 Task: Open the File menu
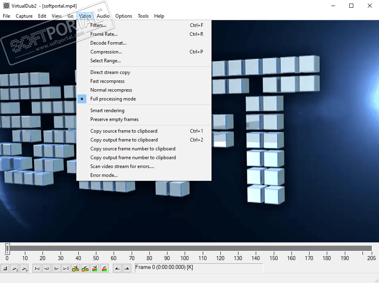(6, 16)
